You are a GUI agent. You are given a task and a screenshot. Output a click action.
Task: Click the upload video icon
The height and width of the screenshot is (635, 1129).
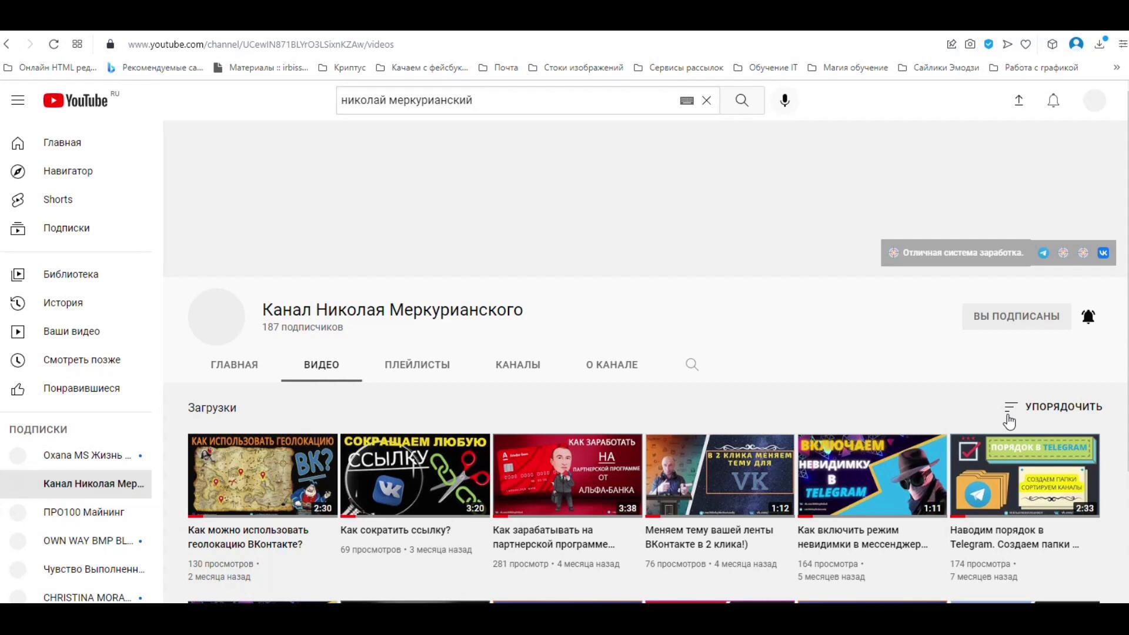coord(1019,101)
